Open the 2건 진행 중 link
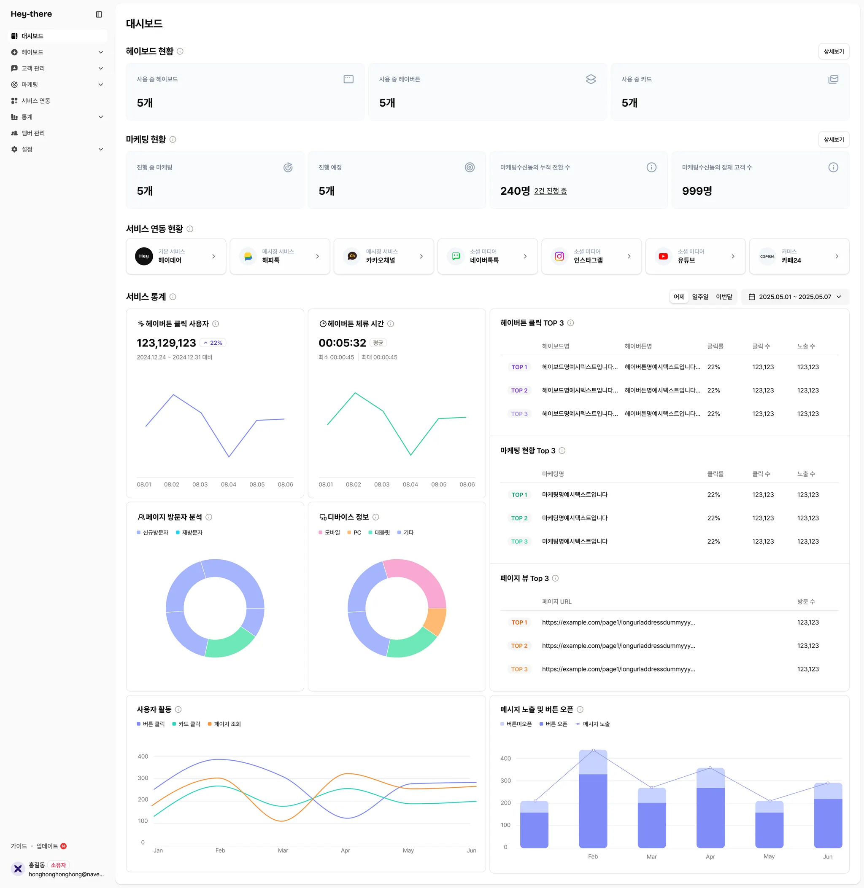The image size is (864, 888). (x=550, y=191)
